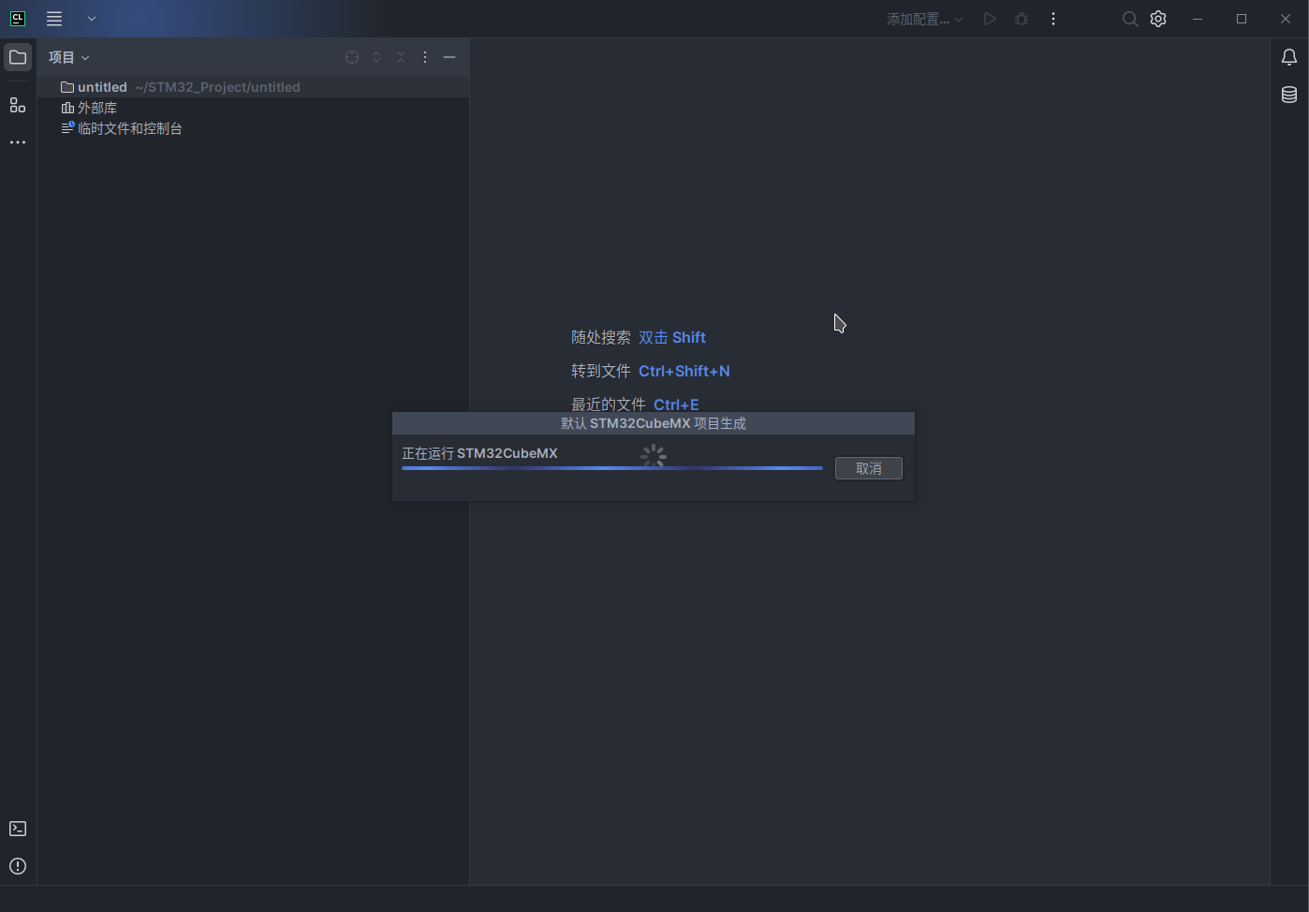This screenshot has width=1309, height=912.
Task: Open the main hamburger menu
Action: tap(54, 19)
